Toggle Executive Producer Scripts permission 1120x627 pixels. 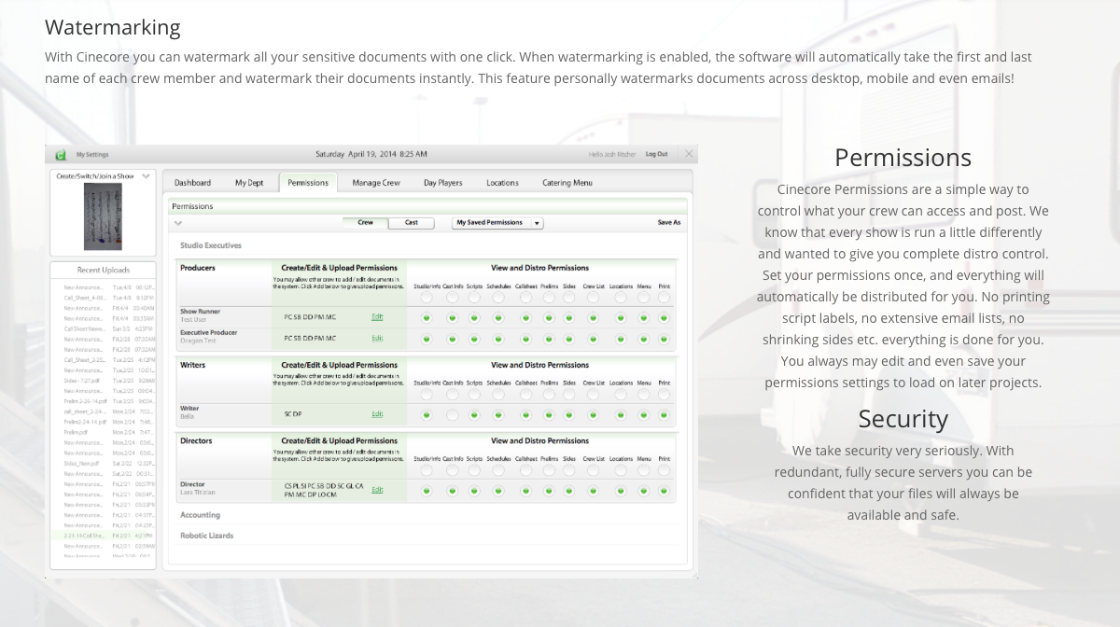tap(474, 338)
